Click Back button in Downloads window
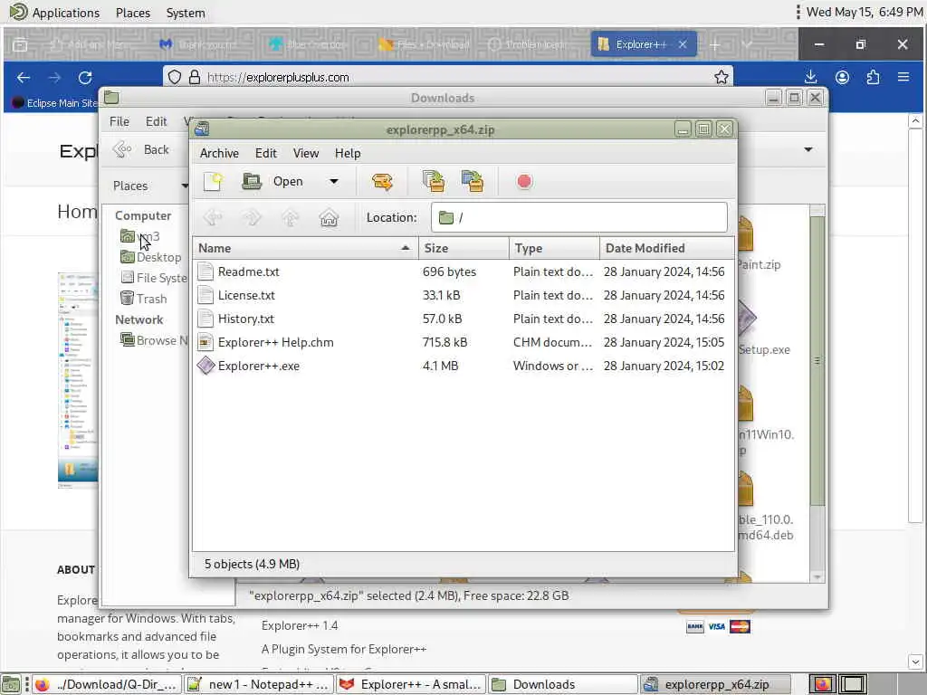Screen dimensions: 927x695 coord(140,149)
